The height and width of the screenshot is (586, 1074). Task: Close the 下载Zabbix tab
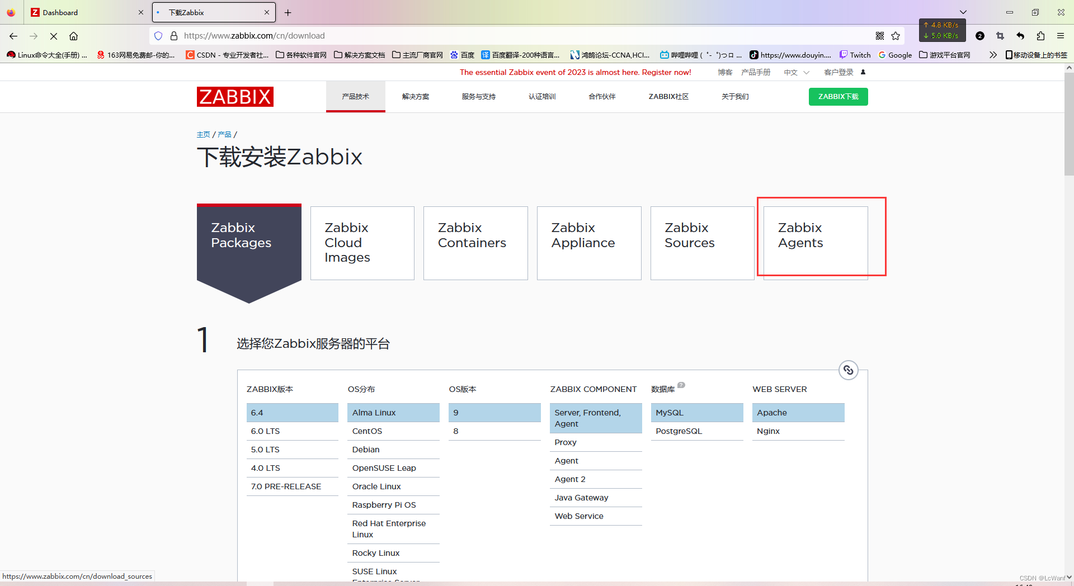pos(267,12)
